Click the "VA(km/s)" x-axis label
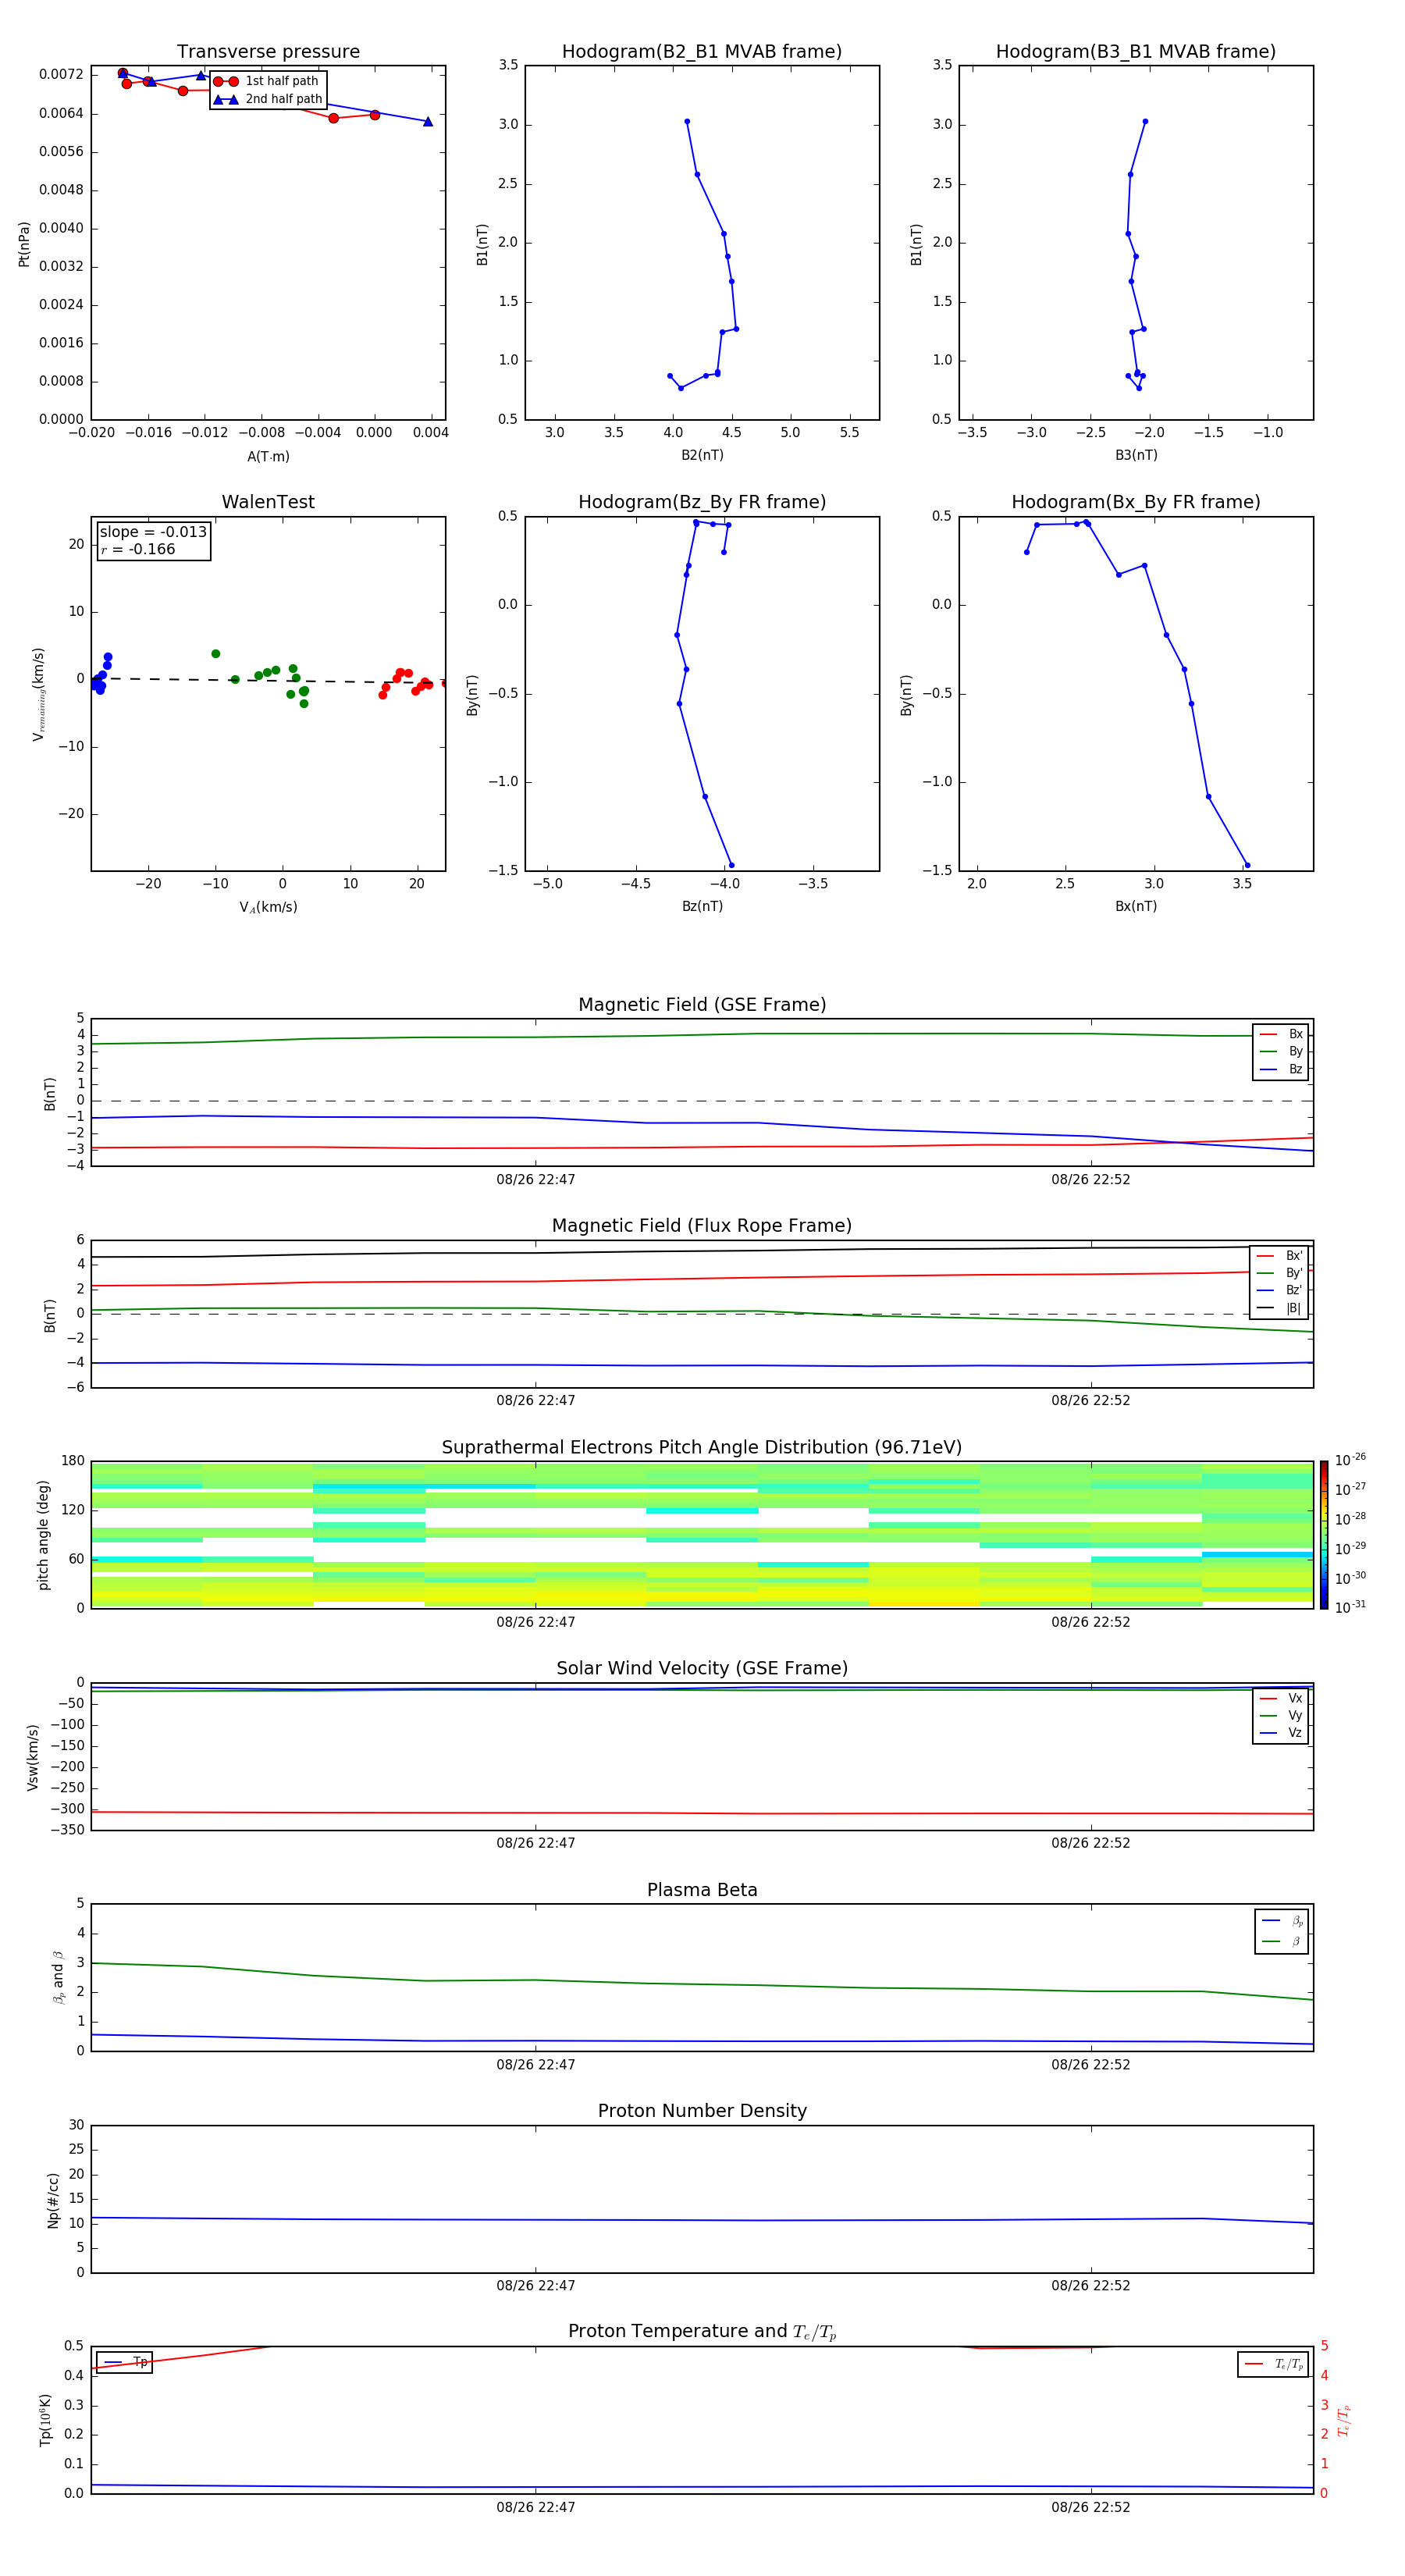 tap(268, 907)
